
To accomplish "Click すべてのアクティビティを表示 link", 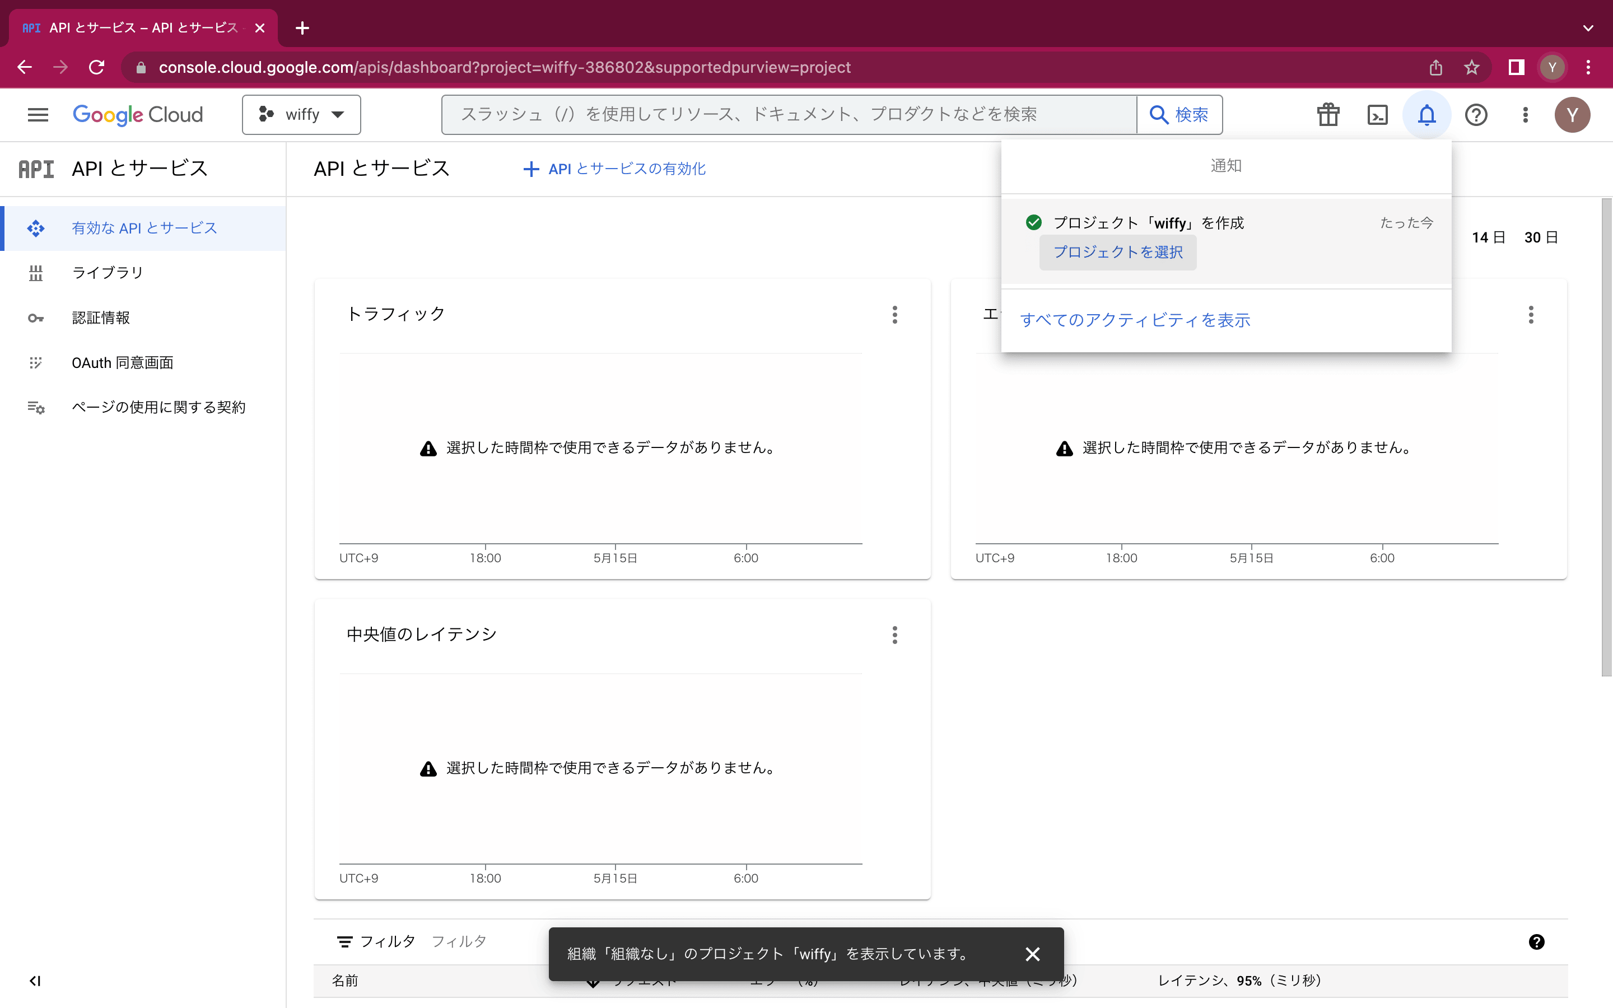I will (x=1135, y=320).
